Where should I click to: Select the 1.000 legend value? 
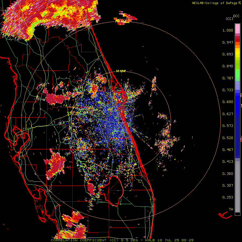pos(228,30)
